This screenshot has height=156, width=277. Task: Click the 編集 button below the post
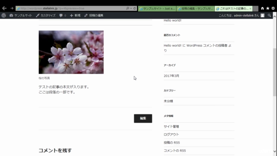click(143, 118)
